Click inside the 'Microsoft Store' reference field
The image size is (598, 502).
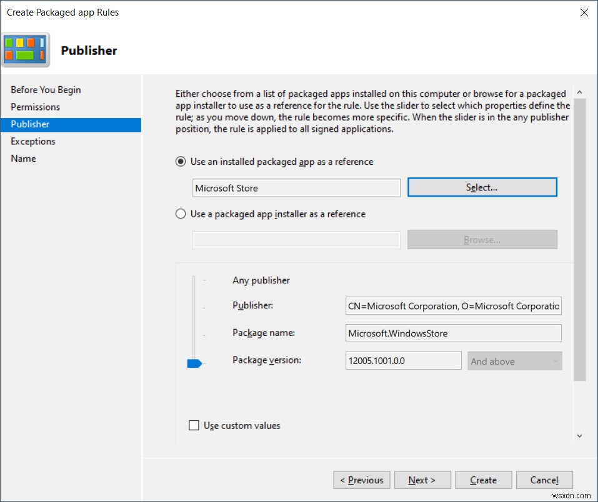click(296, 187)
